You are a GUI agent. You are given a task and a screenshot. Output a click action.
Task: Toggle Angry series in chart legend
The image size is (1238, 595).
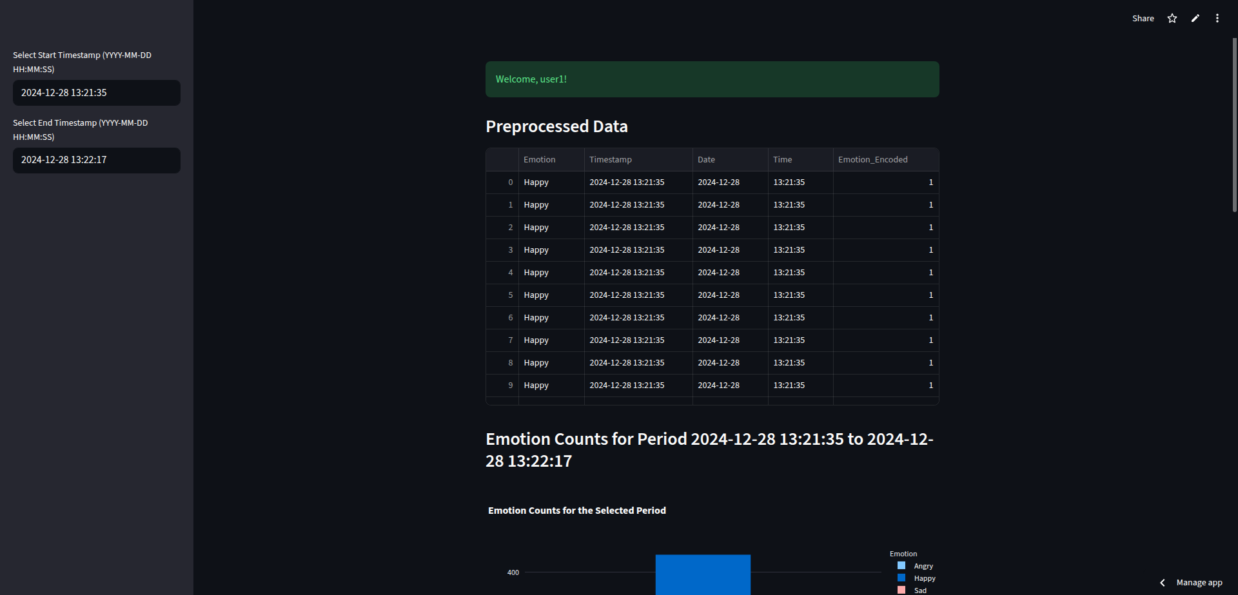[916, 566]
